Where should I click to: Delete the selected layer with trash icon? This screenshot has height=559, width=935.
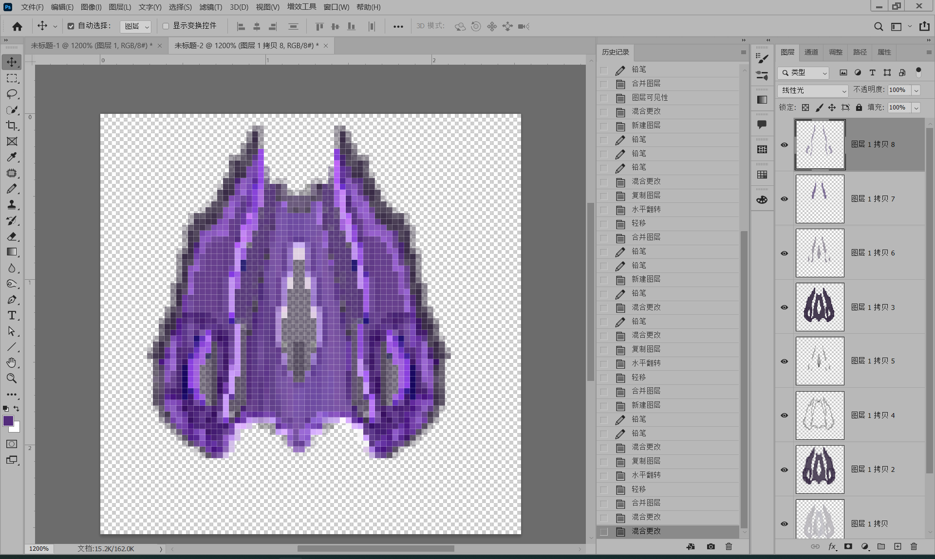(914, 546)
